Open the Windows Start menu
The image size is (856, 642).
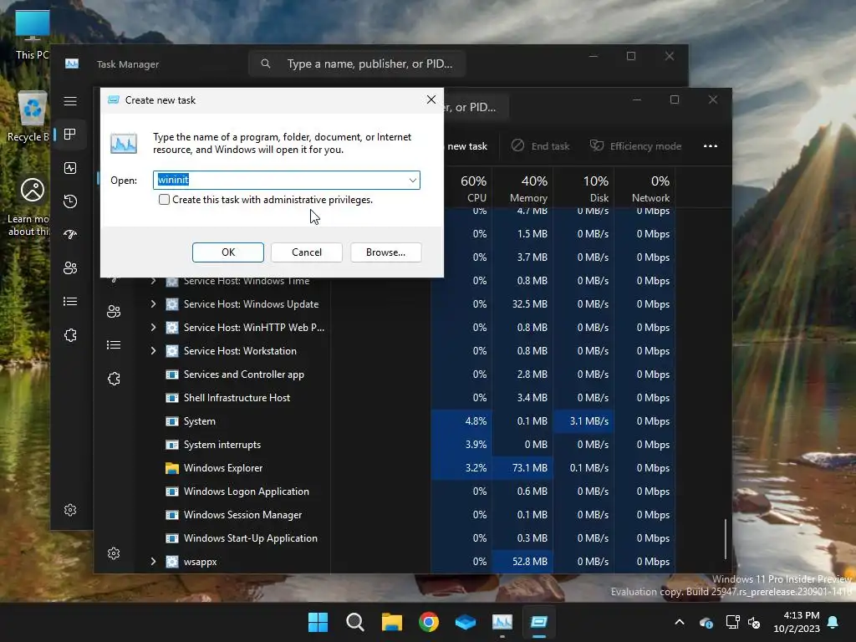(318, 622)
